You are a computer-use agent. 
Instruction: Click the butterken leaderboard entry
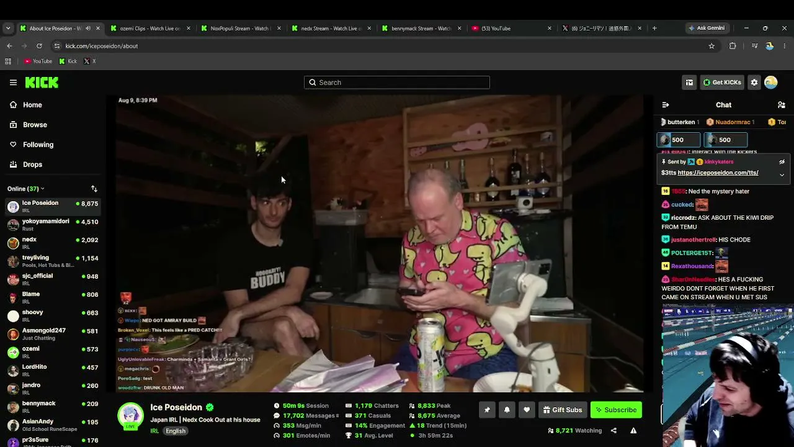pos(680,122)
